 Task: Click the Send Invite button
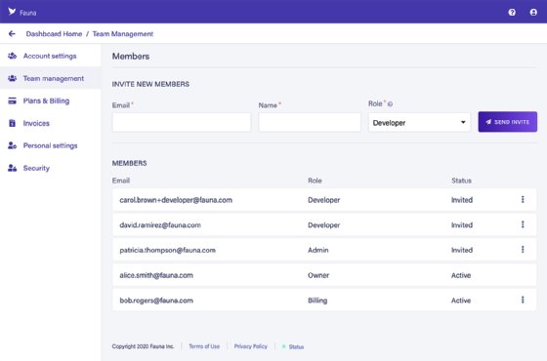pyautogui.click(x=508, y=122)
